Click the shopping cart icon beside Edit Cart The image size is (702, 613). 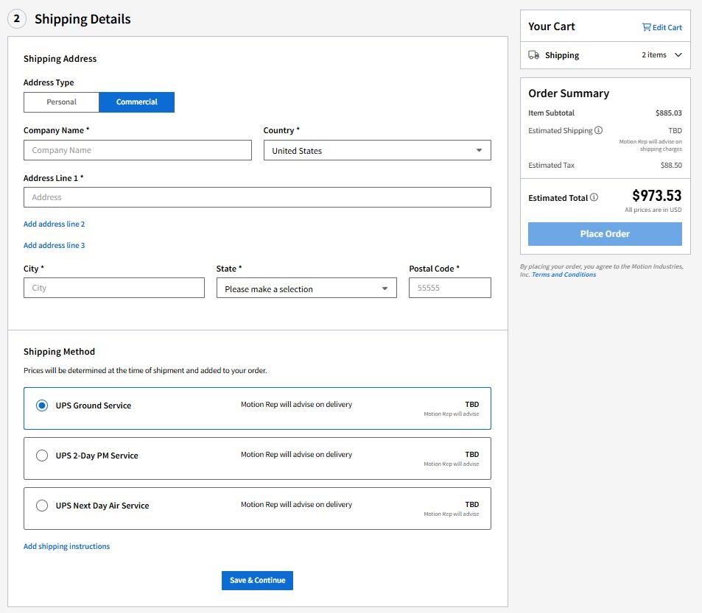pos(646,27)
